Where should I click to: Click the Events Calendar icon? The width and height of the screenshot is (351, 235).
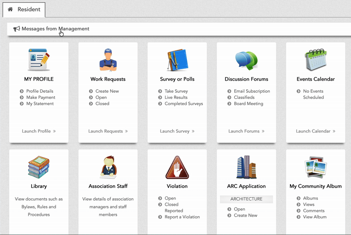315,60
